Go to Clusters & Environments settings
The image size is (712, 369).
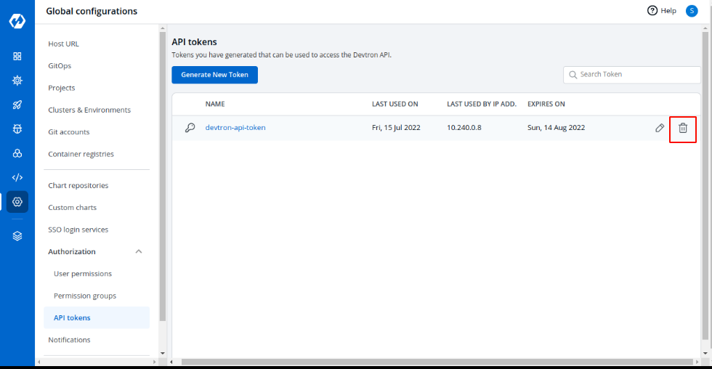pos(89,110)
